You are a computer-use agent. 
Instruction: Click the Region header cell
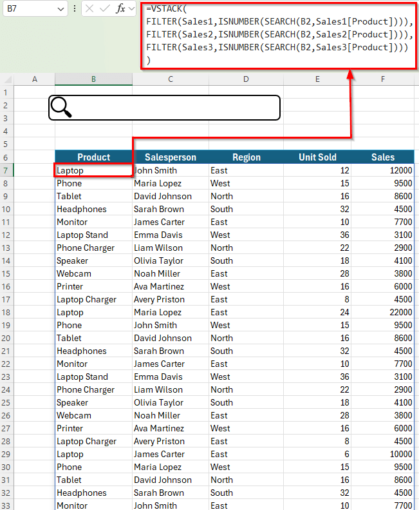coord(246,157)
